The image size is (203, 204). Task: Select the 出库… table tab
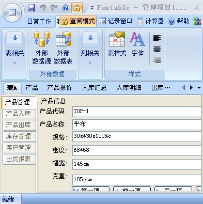tap(161, 88)
